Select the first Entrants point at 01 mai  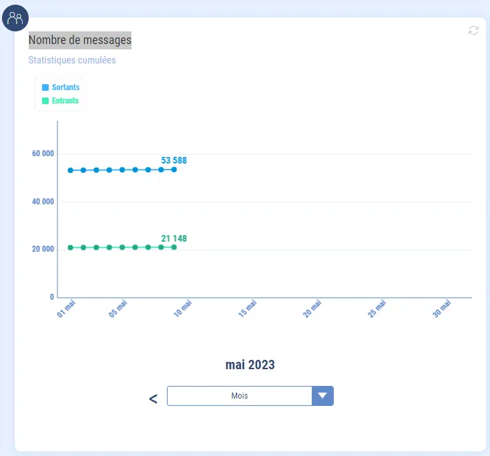[x=70, y=248]
